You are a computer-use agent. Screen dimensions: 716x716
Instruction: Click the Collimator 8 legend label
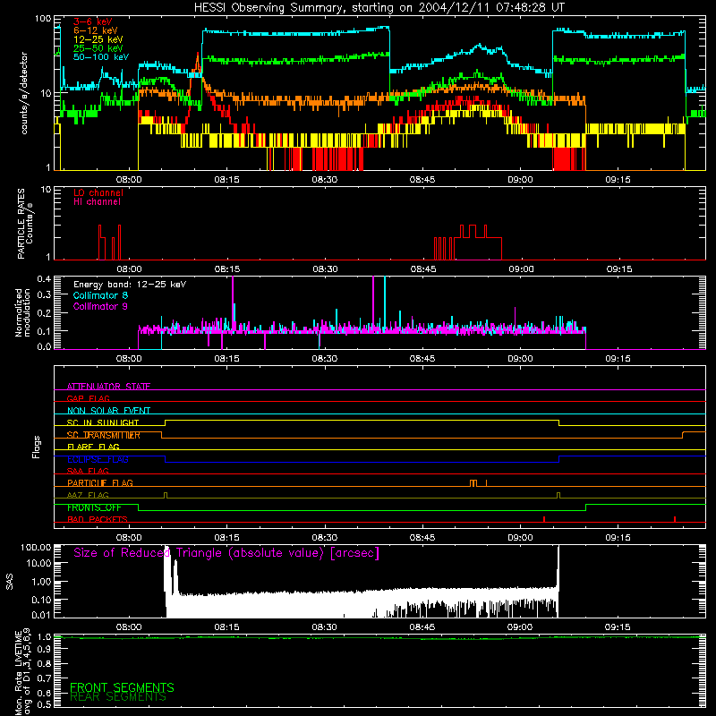pos(100,295)
